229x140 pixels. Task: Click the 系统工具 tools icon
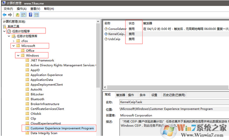tap(5, 26)
